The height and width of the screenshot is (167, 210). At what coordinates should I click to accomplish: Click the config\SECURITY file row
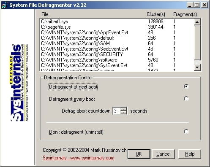[x=117, y=54]
